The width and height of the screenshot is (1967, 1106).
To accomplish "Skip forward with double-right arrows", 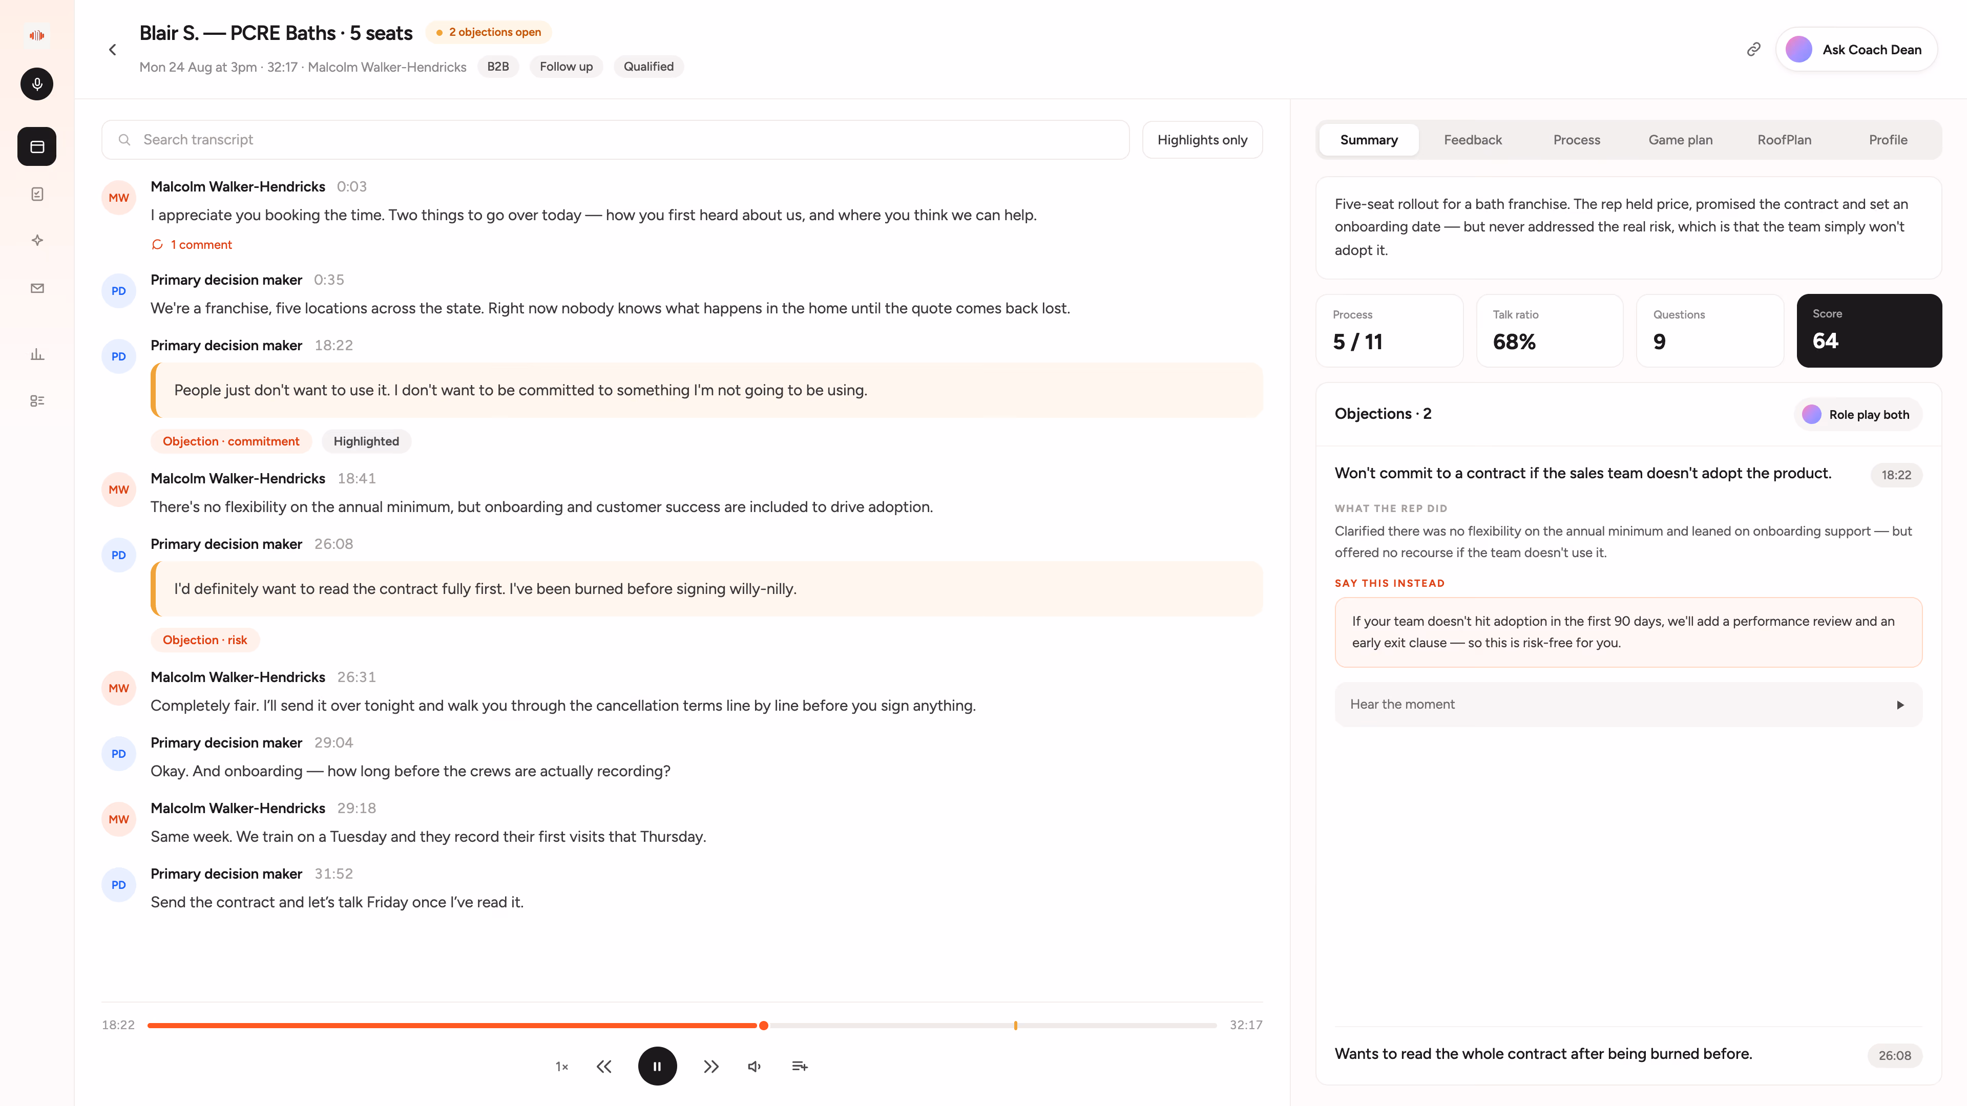I will [711, 1066].
